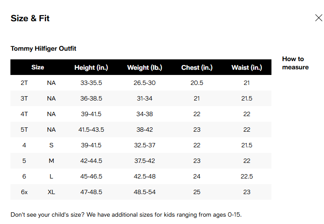
Task: Select the 6x size cell
Action: coord(24,192)
